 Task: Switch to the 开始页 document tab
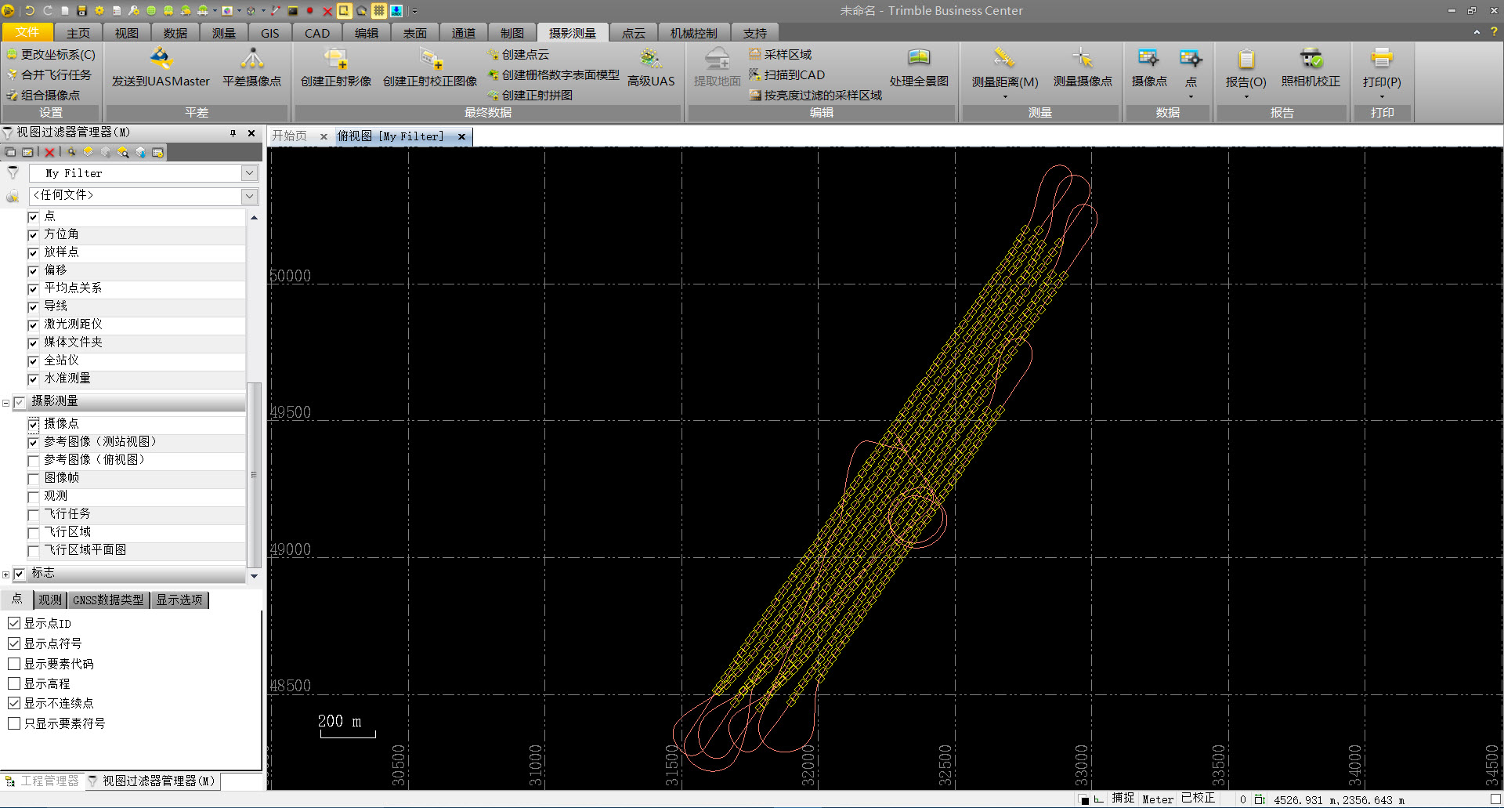click(289, 136)
